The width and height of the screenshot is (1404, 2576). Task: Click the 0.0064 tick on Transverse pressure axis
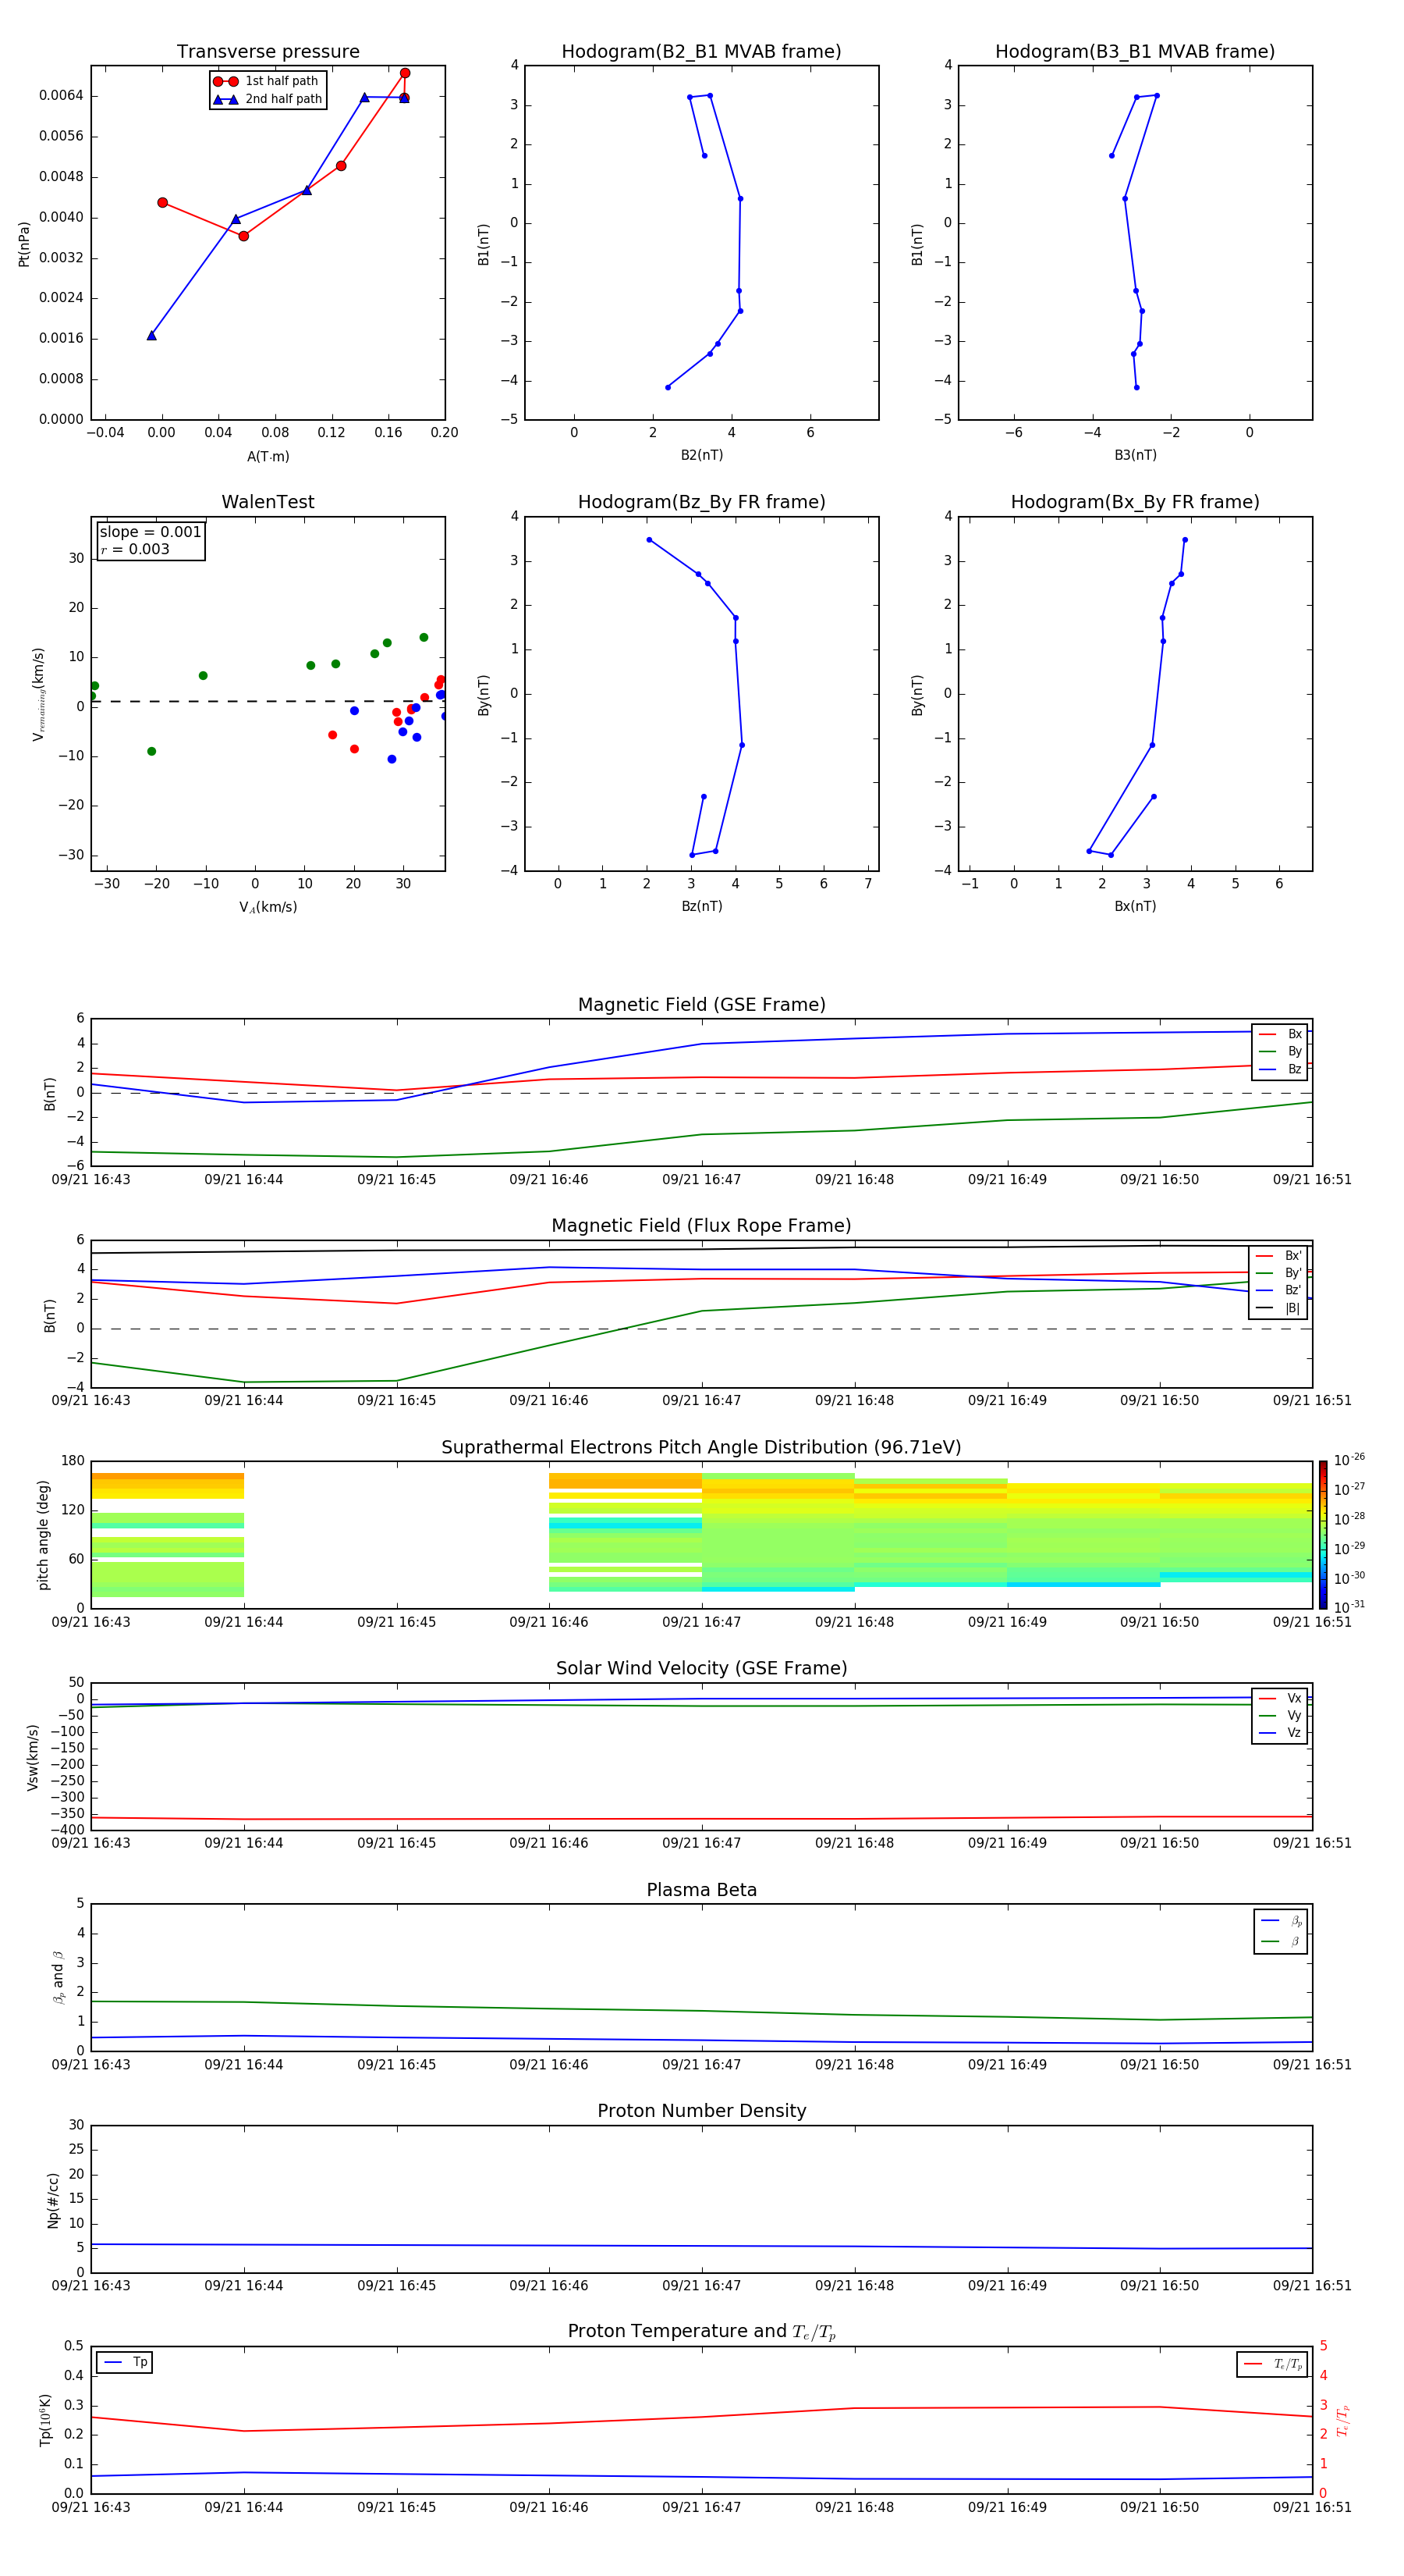click(61, 96)
